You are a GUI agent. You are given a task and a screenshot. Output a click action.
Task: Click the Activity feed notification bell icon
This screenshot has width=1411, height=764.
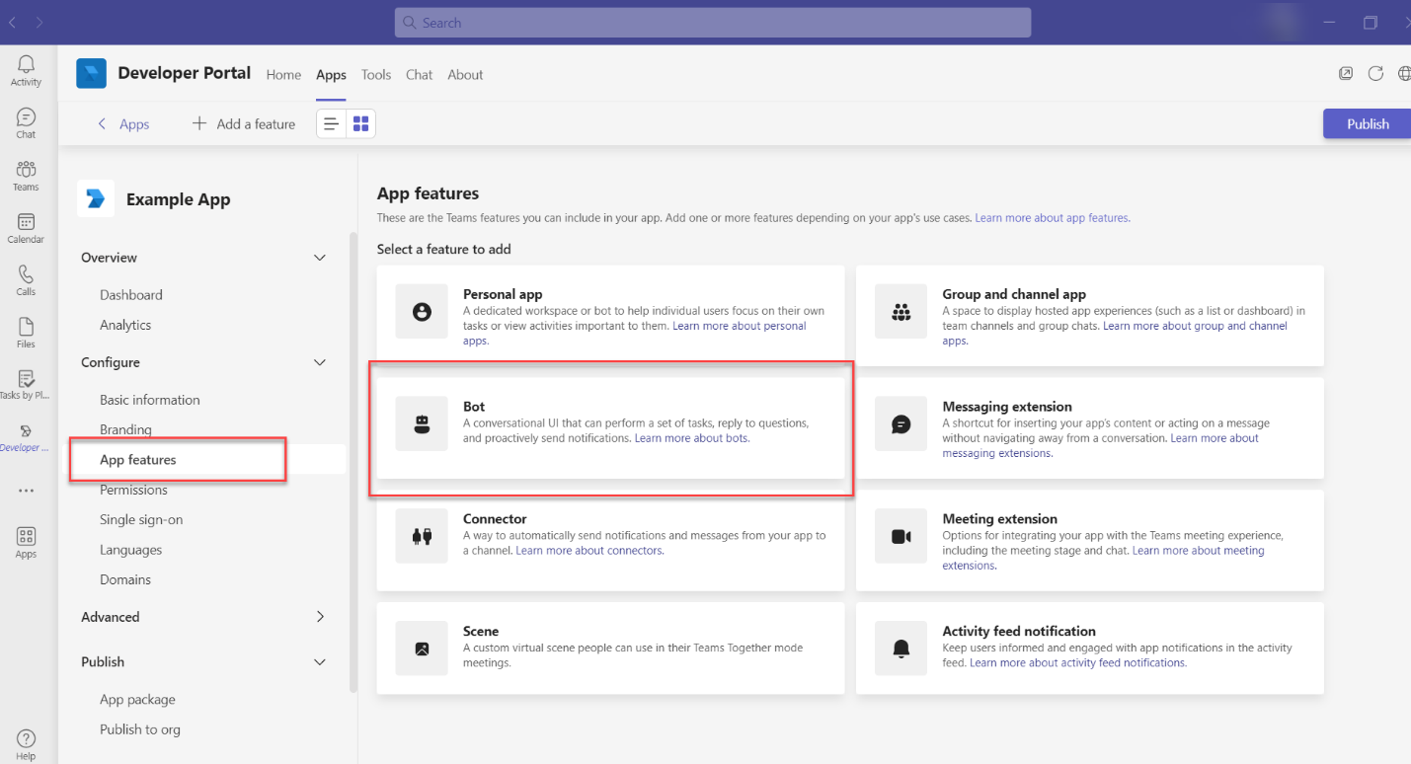(x=901, y=649)
